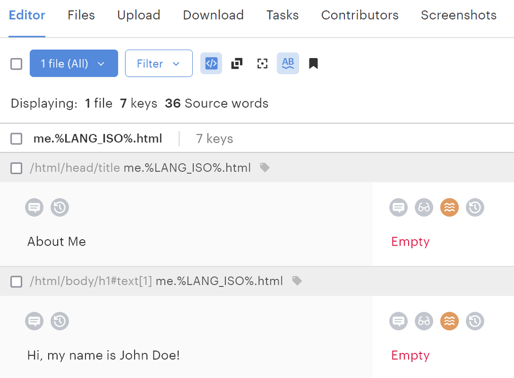The height and width of the screenshot is (378, 514).
Task: Click the Empty translation link for About Me
Action: click(x=410, y=242)
